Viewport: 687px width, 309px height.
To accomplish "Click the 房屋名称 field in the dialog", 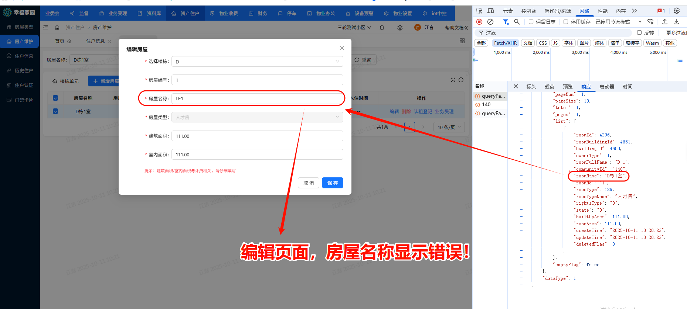I will (257, 98).
